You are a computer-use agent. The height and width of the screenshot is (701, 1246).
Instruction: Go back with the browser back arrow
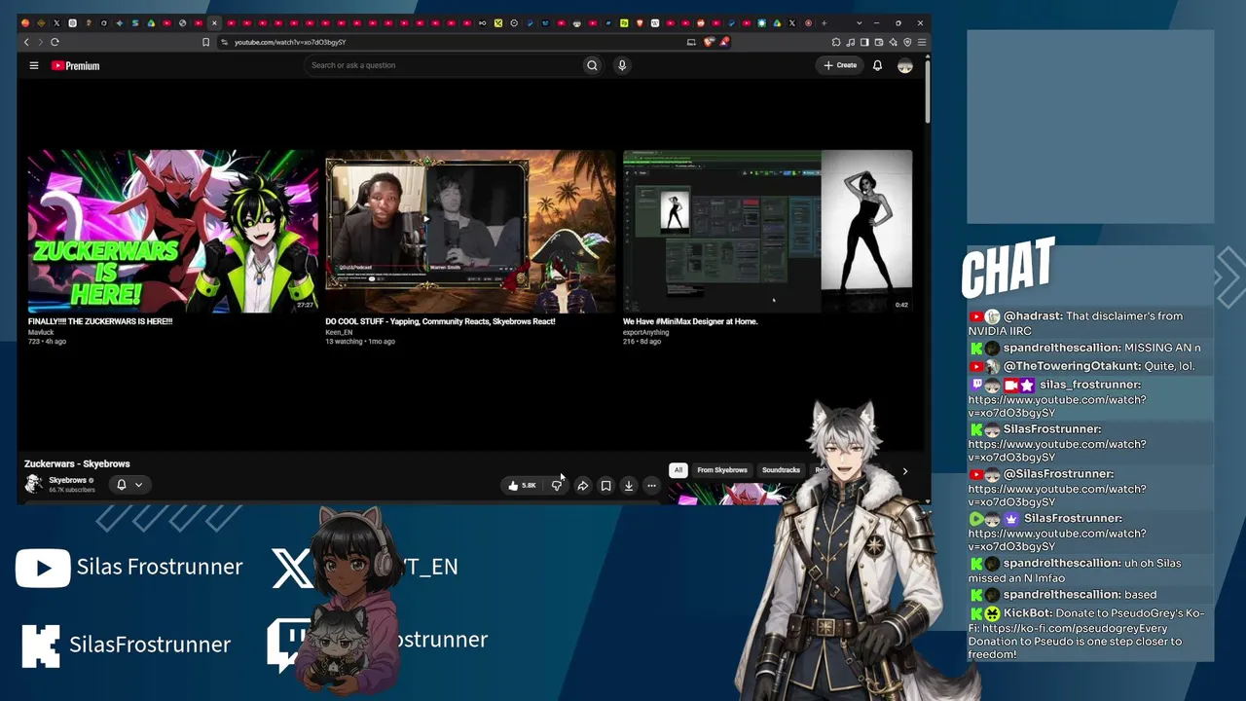[x=26, y=42]
